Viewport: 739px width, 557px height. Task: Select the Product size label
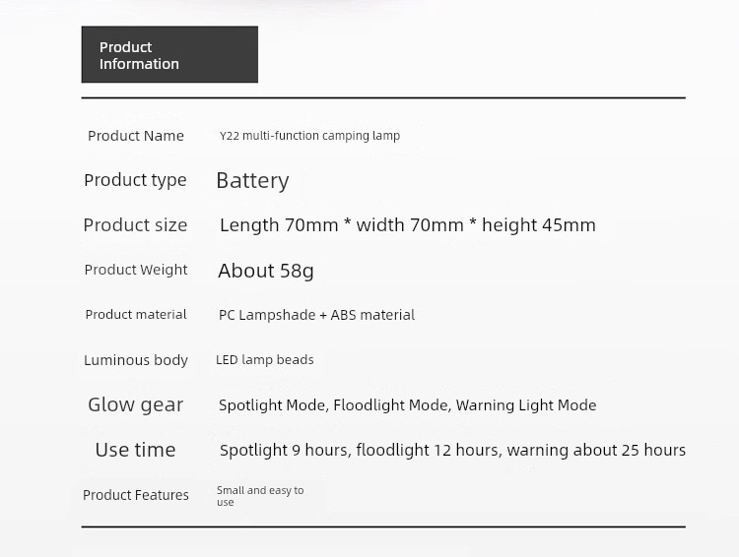pyautogui.click(x=135, y=225)
